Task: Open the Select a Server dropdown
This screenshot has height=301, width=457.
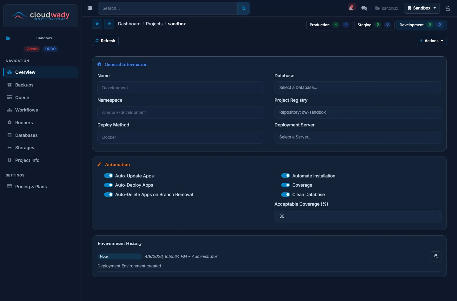Action: click(358, 137)
